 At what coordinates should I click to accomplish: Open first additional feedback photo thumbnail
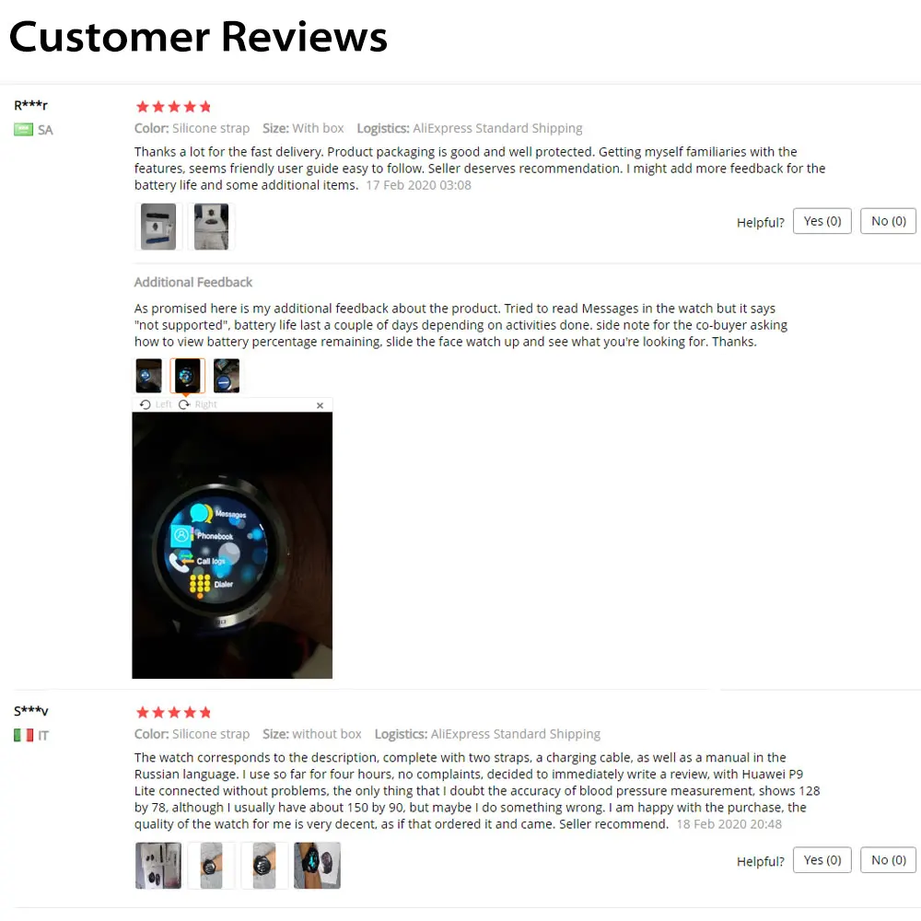pos(148,376)
